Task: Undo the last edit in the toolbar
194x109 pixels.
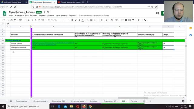Action: click(5, 20)
